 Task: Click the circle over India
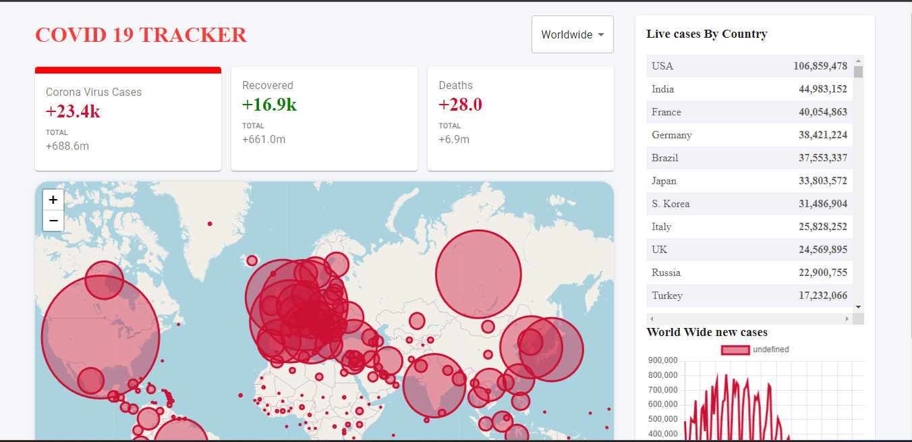(434, 385)
